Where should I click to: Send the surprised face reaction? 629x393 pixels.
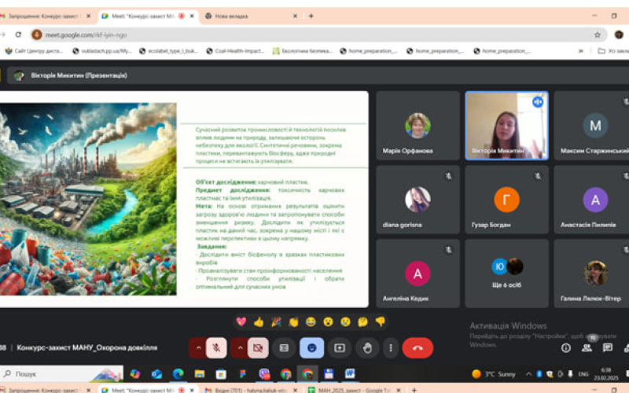[x=328, y=321]
